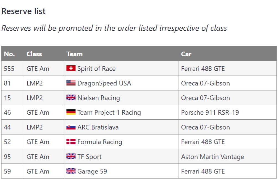This screenshot has width=278, height=182.
Task: Click the Danish flag beside Formula Racing
Action: pyautogui.click(x=71, y=141)
